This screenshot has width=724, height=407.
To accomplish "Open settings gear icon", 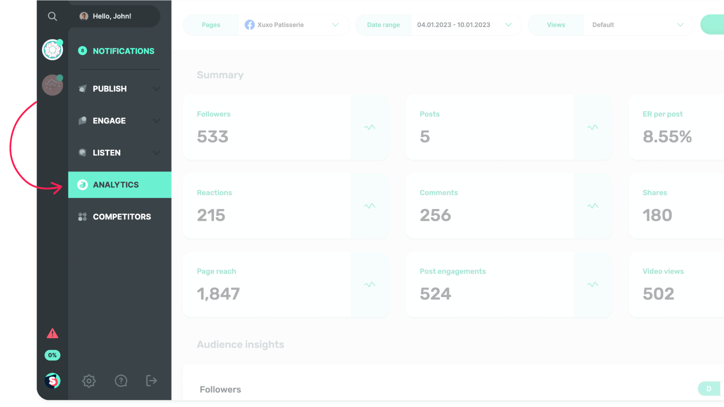I will pos(89,381).
